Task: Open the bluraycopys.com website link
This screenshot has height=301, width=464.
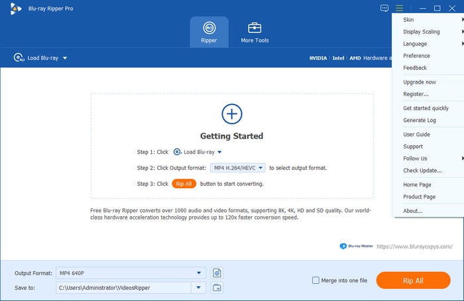Action: click(x=414, y=246)
